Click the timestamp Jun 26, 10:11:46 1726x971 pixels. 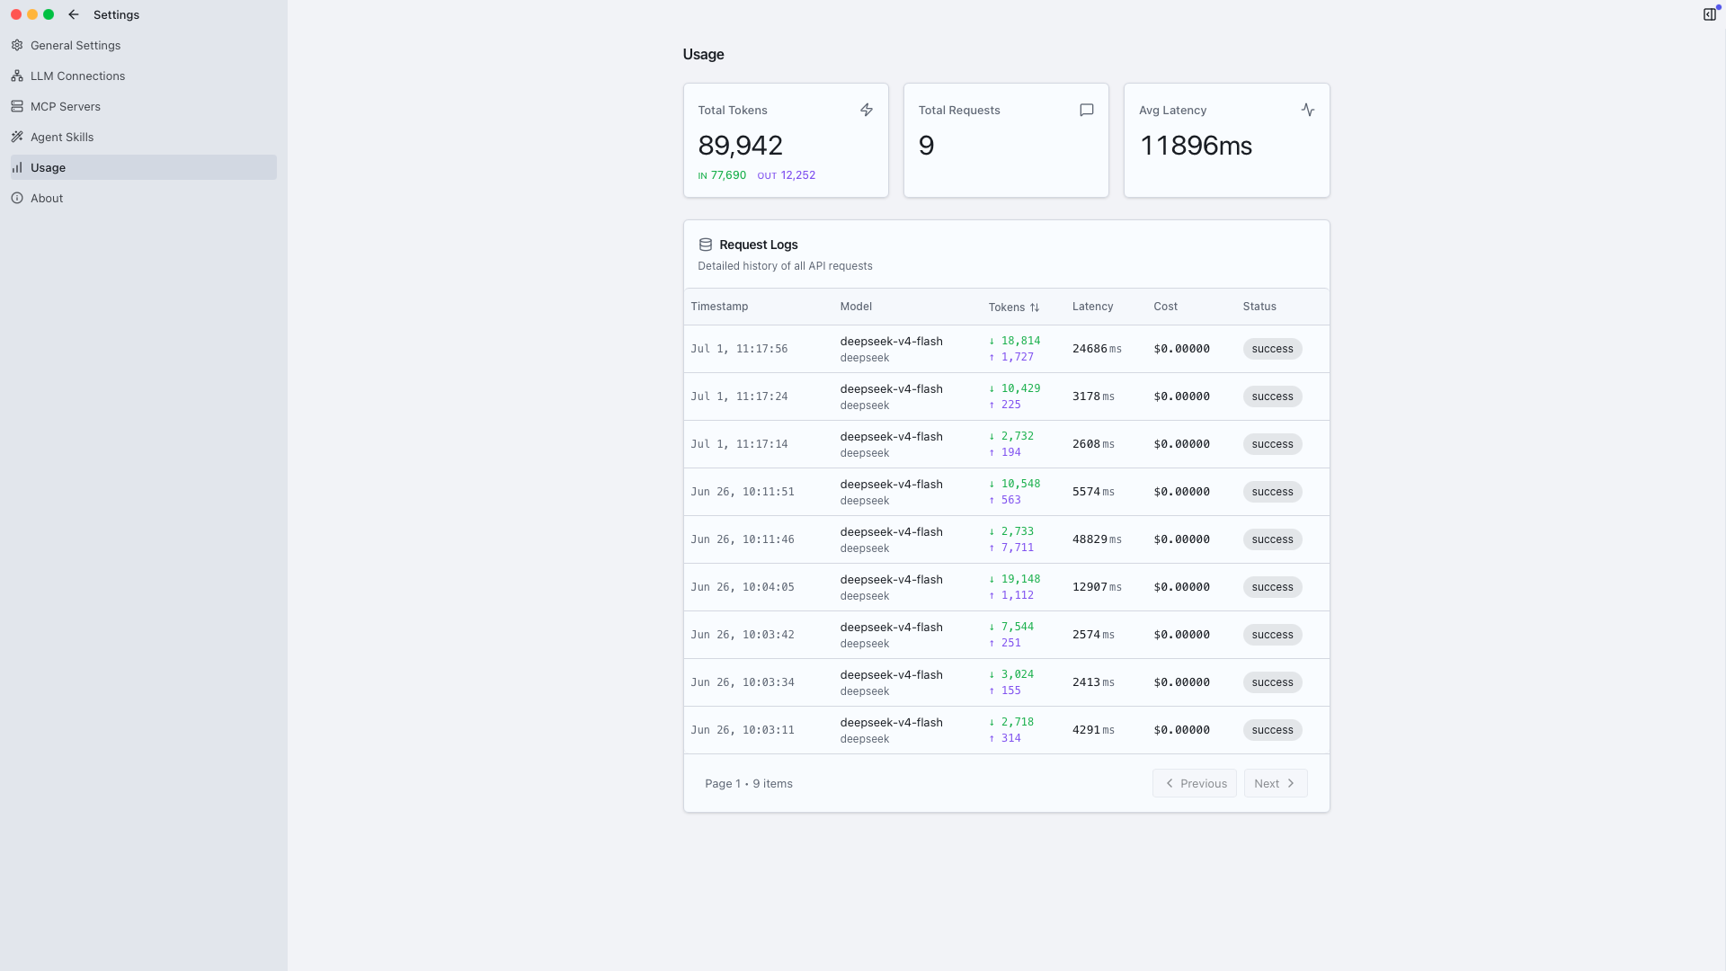[743, 539]
